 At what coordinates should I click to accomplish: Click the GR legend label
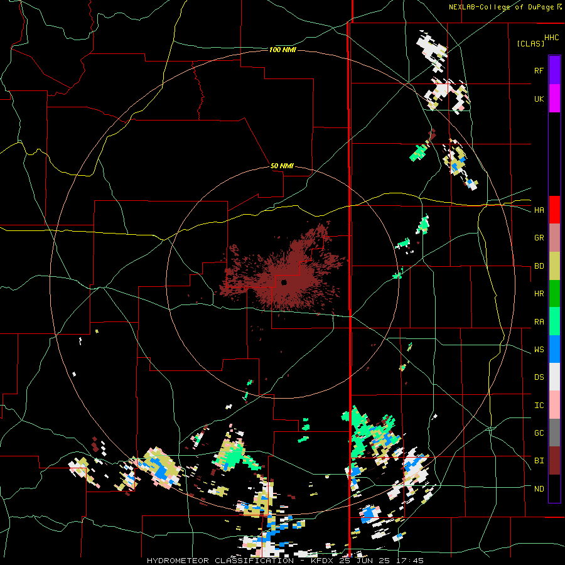coord(539,238)
